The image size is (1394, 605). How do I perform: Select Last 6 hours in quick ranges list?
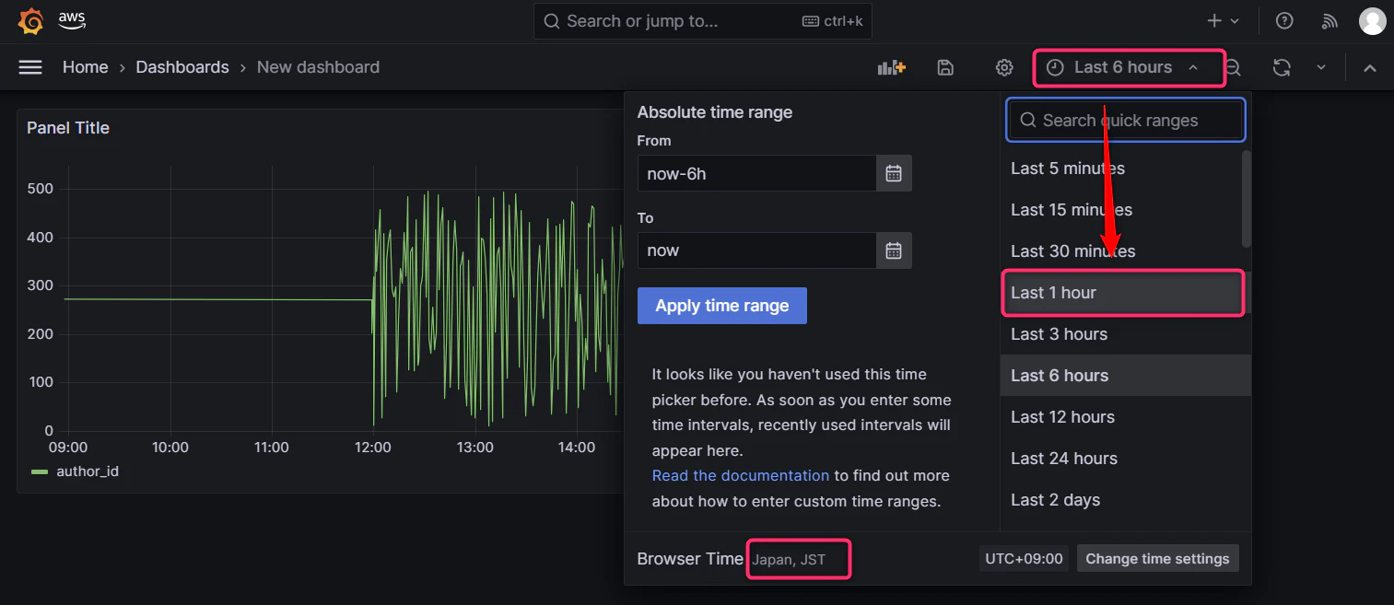point(1125,376)
